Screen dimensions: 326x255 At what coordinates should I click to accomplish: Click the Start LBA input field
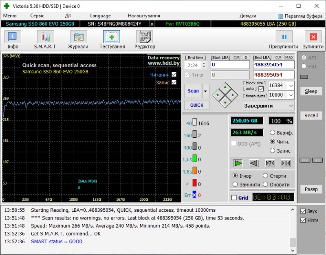pyautogui.click(x=230, y=65)
